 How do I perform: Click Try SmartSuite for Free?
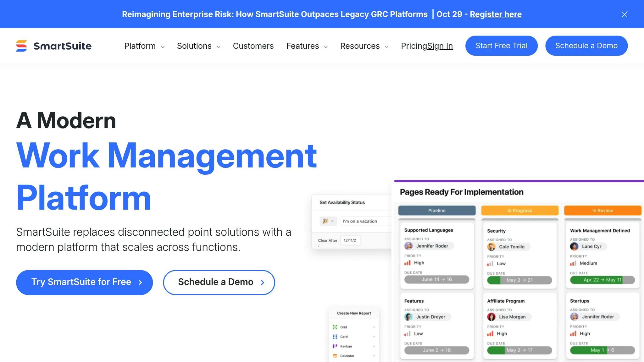(x=84, y=282)
